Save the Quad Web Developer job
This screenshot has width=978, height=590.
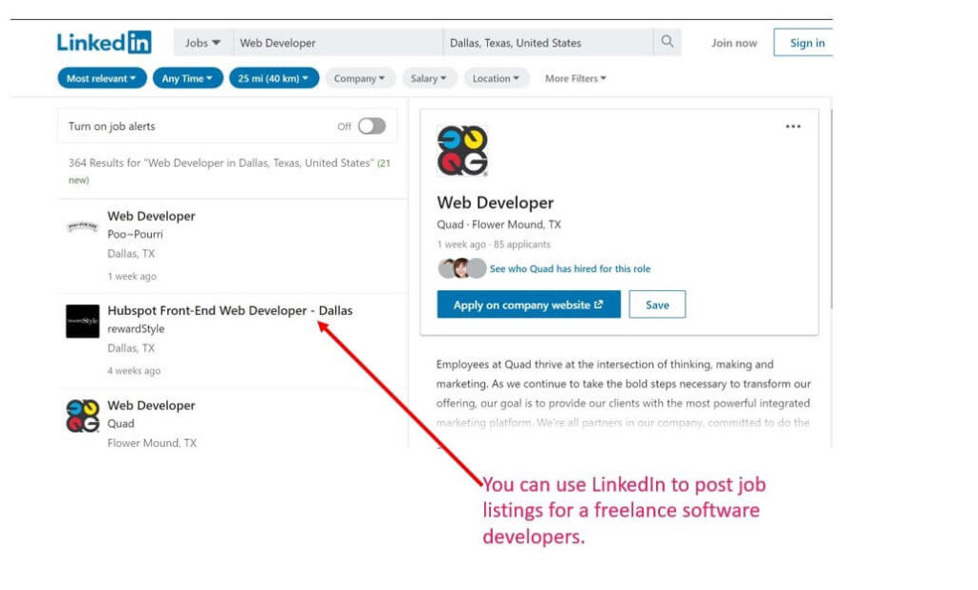(657, 305)
